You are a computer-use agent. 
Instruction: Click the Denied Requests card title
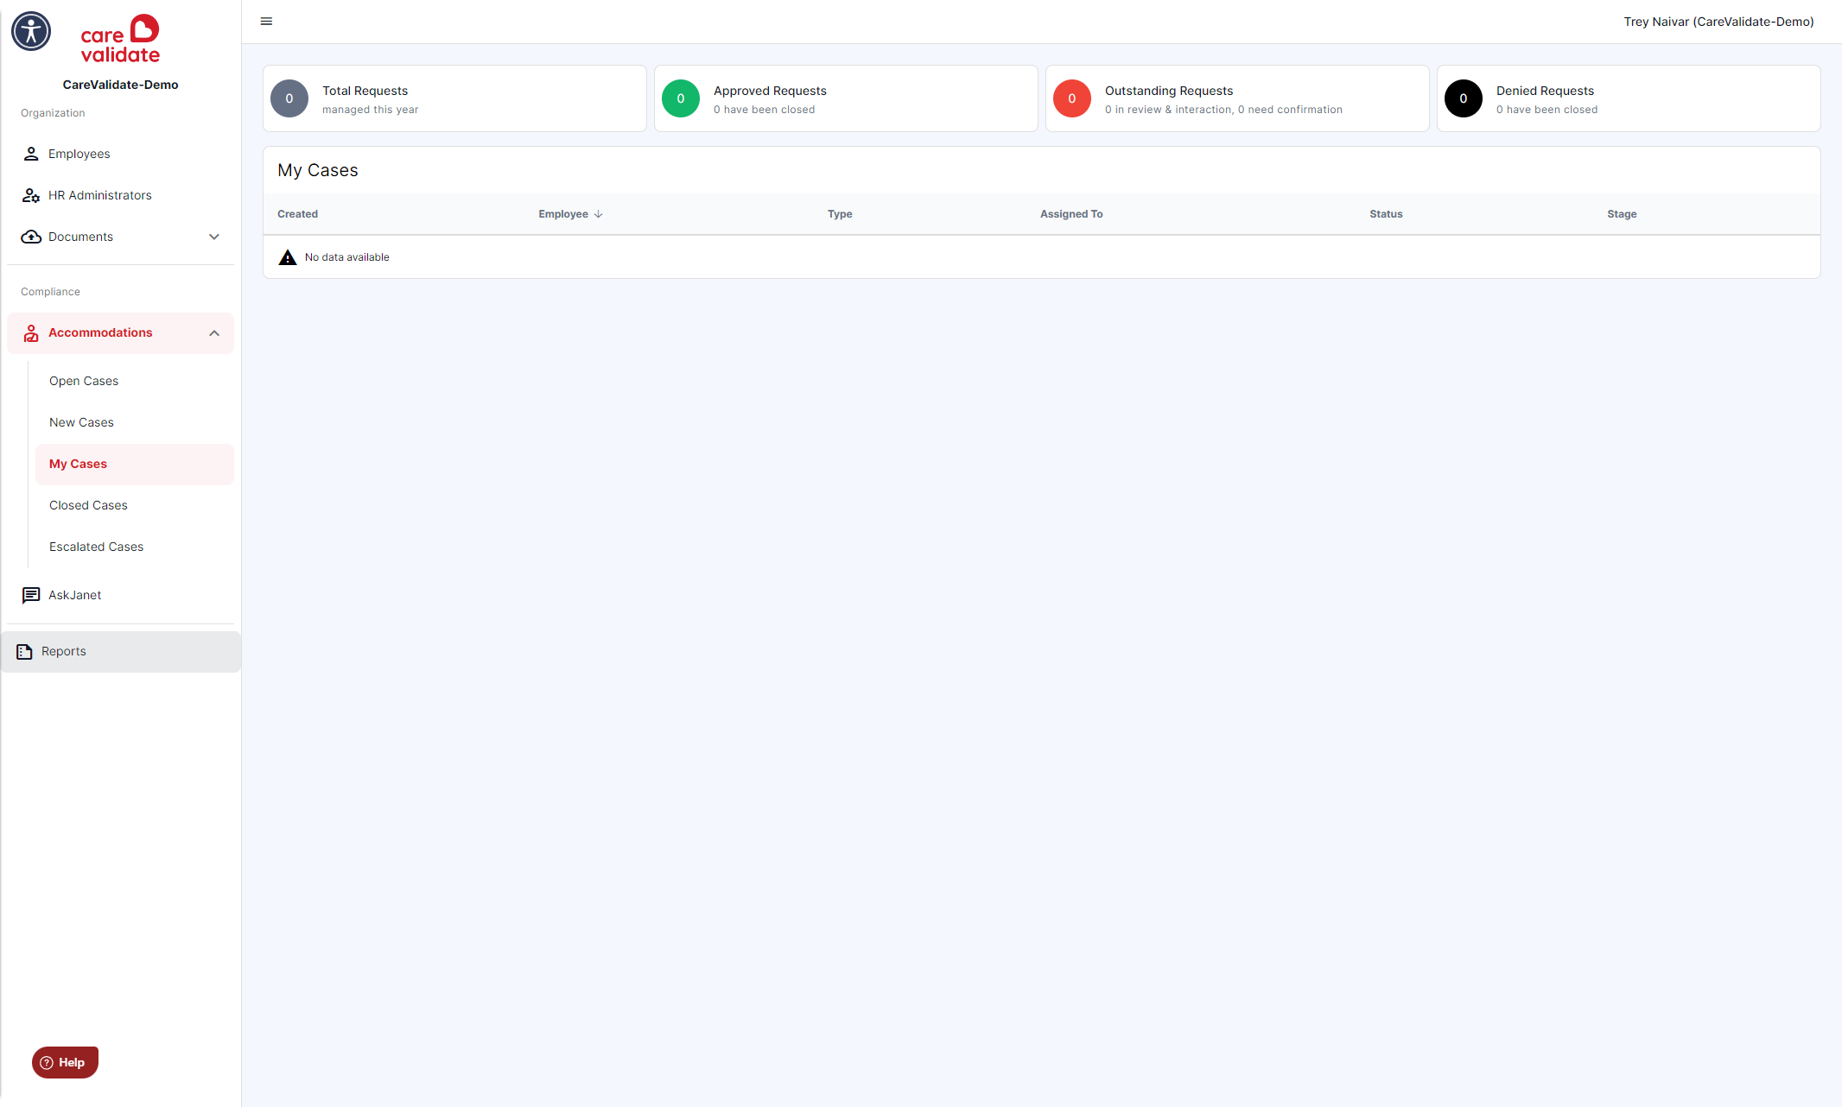(x=1545, y=91)
